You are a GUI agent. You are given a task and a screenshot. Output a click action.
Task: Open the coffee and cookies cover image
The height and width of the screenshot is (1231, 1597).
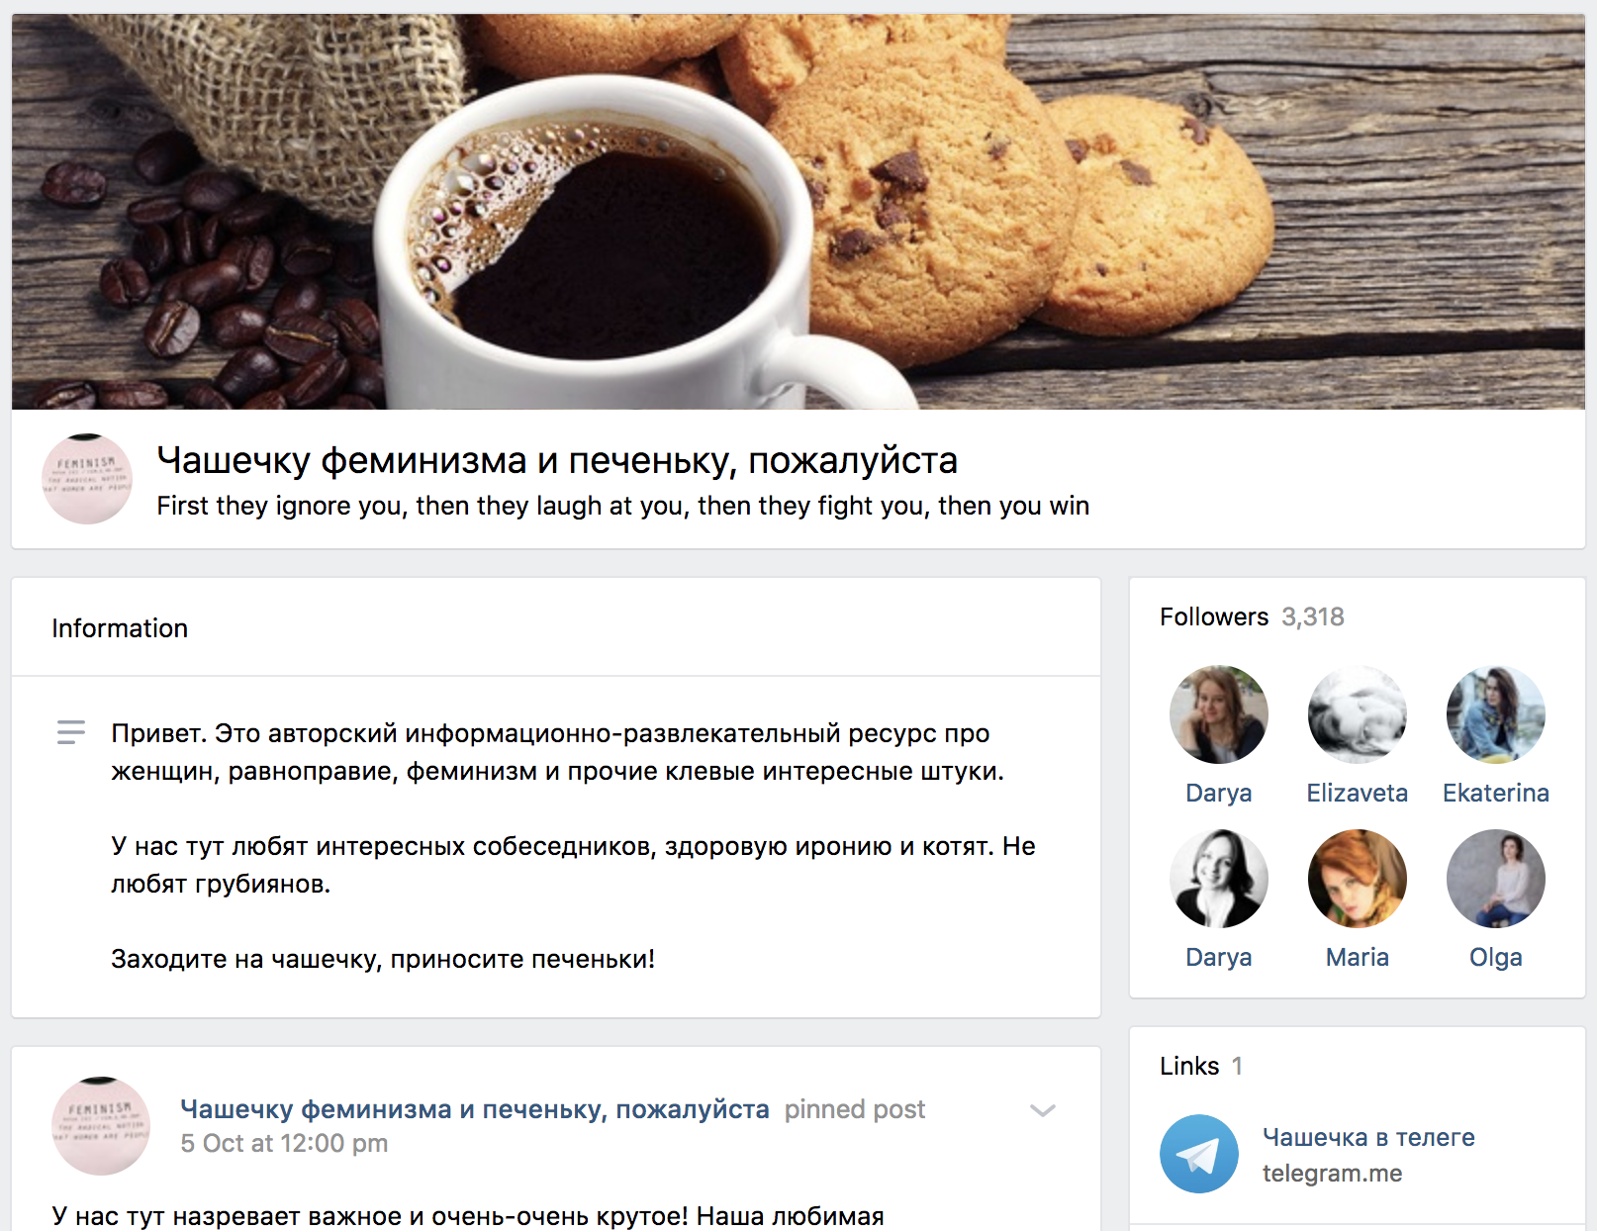pos(798,212)
